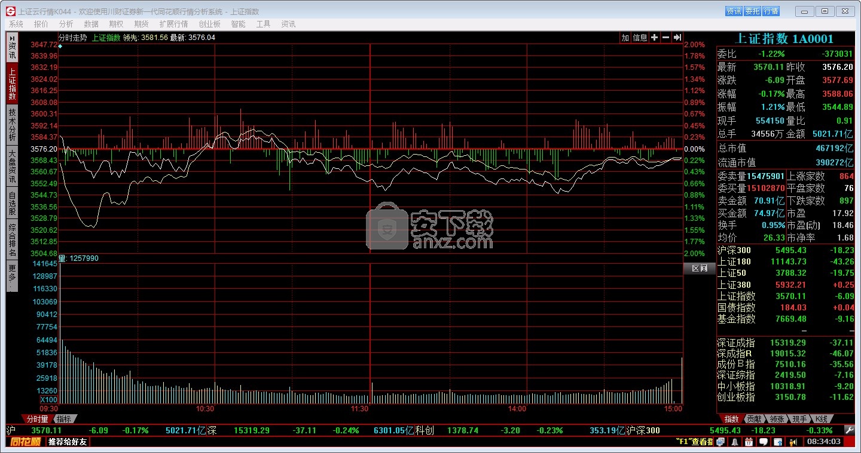Switch to K线 tab in right panel
Viewport: 861px width, 453px height.
pos(823,419)
